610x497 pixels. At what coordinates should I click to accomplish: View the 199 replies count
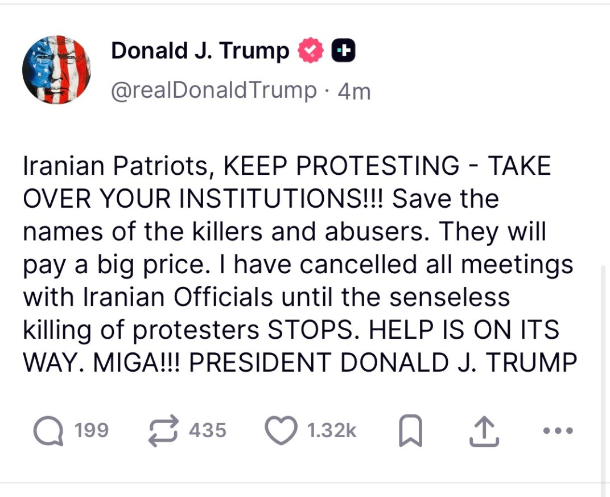[92, 430]
